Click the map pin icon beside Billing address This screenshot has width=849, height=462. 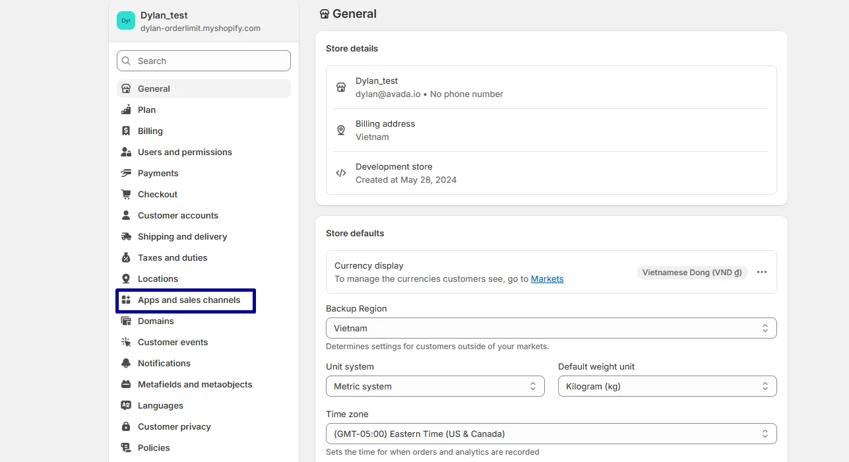point(341,130)
